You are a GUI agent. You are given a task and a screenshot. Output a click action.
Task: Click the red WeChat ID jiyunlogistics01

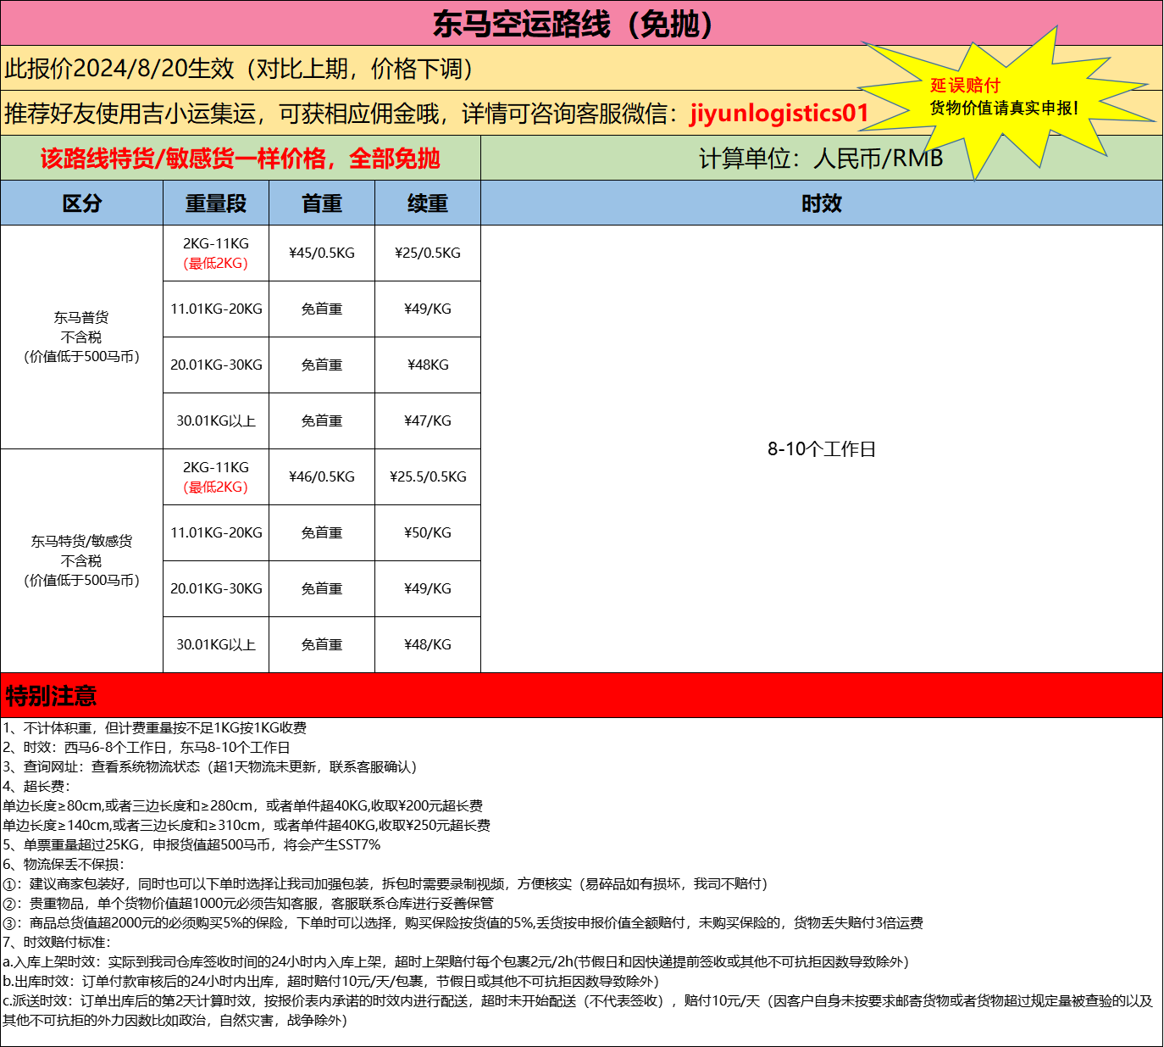tap(779, 114)
